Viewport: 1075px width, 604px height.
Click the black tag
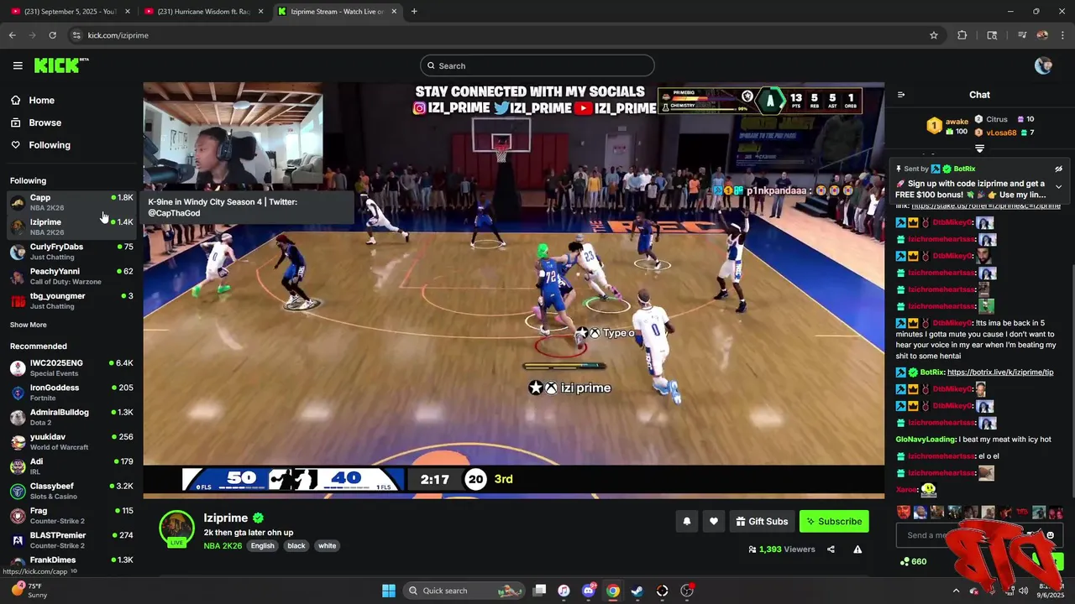point(296,545)
